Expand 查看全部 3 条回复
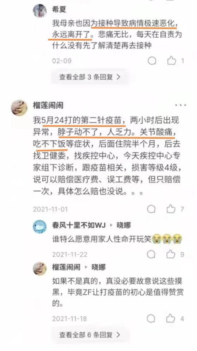This screenshot has width=197, height=351. pos(90,77)
